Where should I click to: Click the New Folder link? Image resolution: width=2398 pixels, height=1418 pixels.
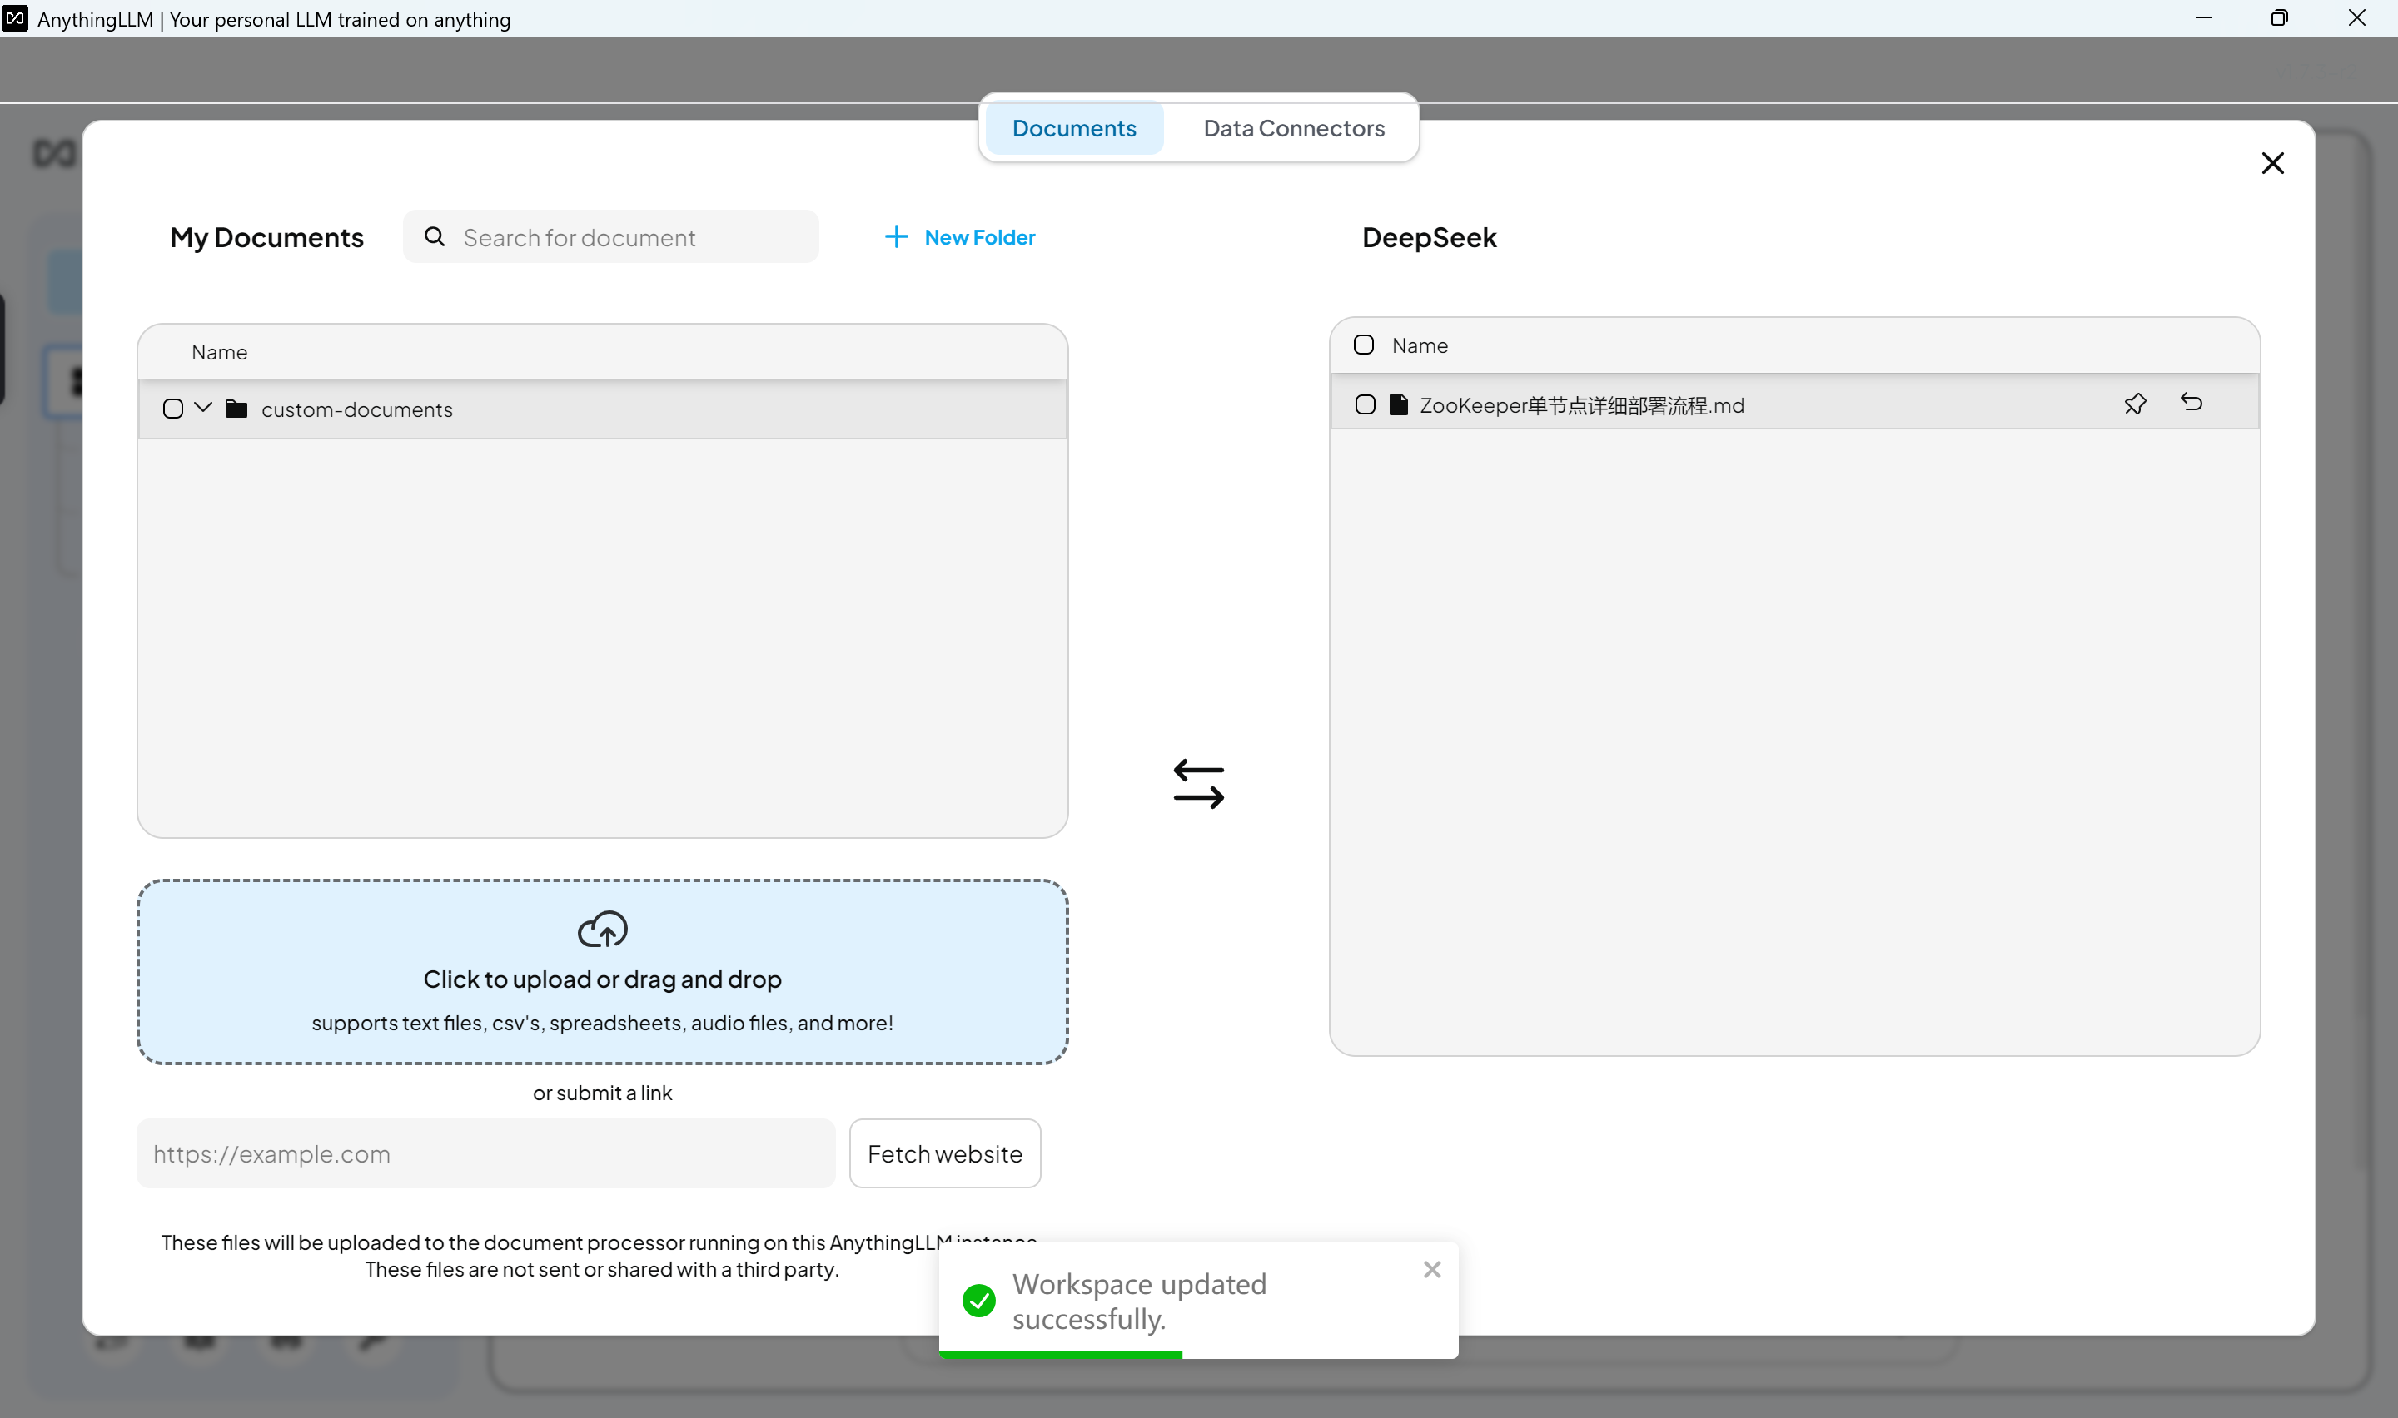click(x=978, y=237)
